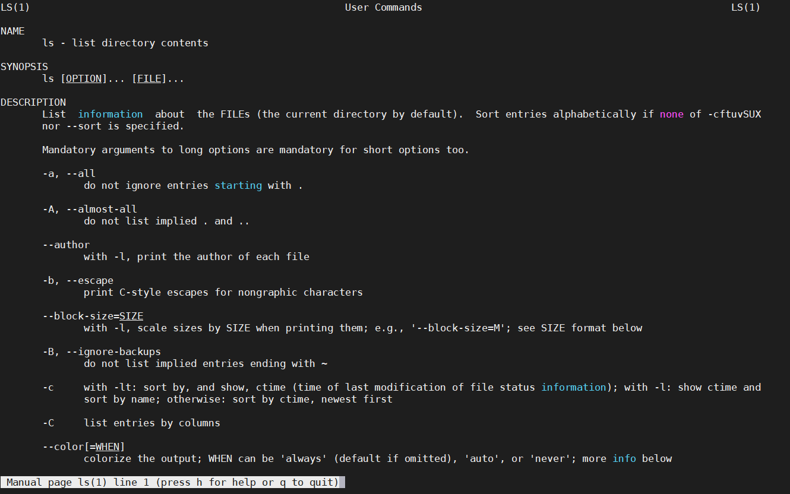Screen dimensions: 790x494
Task: Click the NAME section heading
Action: [x=12, y=31]
